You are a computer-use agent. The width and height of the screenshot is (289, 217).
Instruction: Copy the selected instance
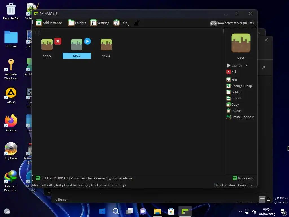point(233,105)
